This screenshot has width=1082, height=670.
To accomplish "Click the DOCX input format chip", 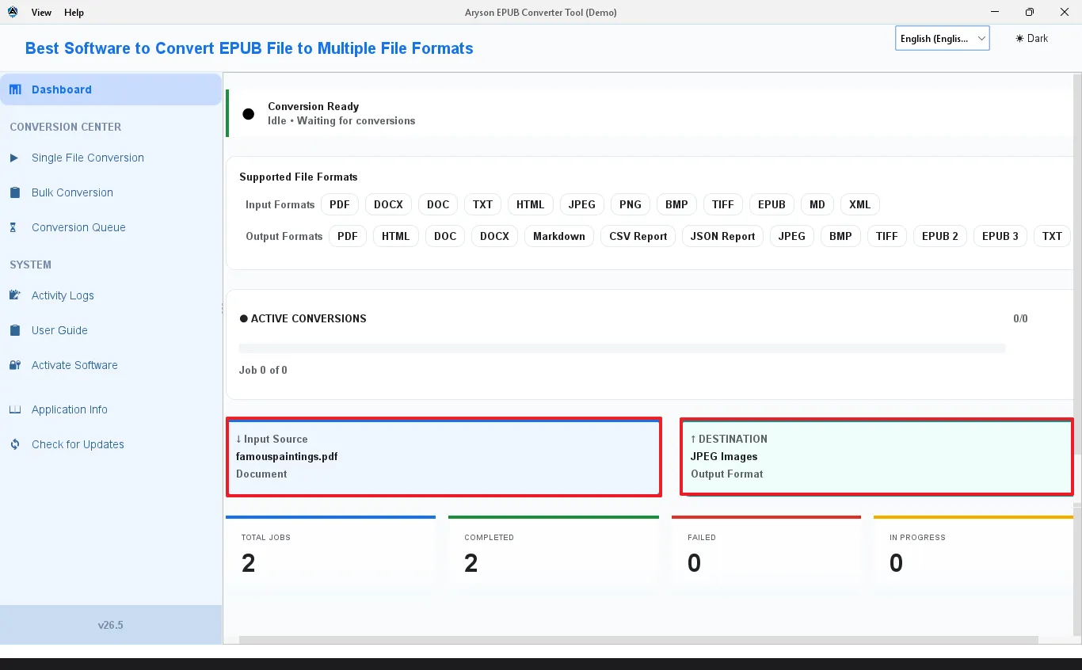I will [389, 204].
